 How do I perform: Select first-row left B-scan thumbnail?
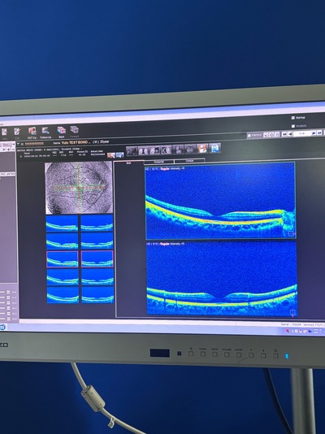(62, 224)
